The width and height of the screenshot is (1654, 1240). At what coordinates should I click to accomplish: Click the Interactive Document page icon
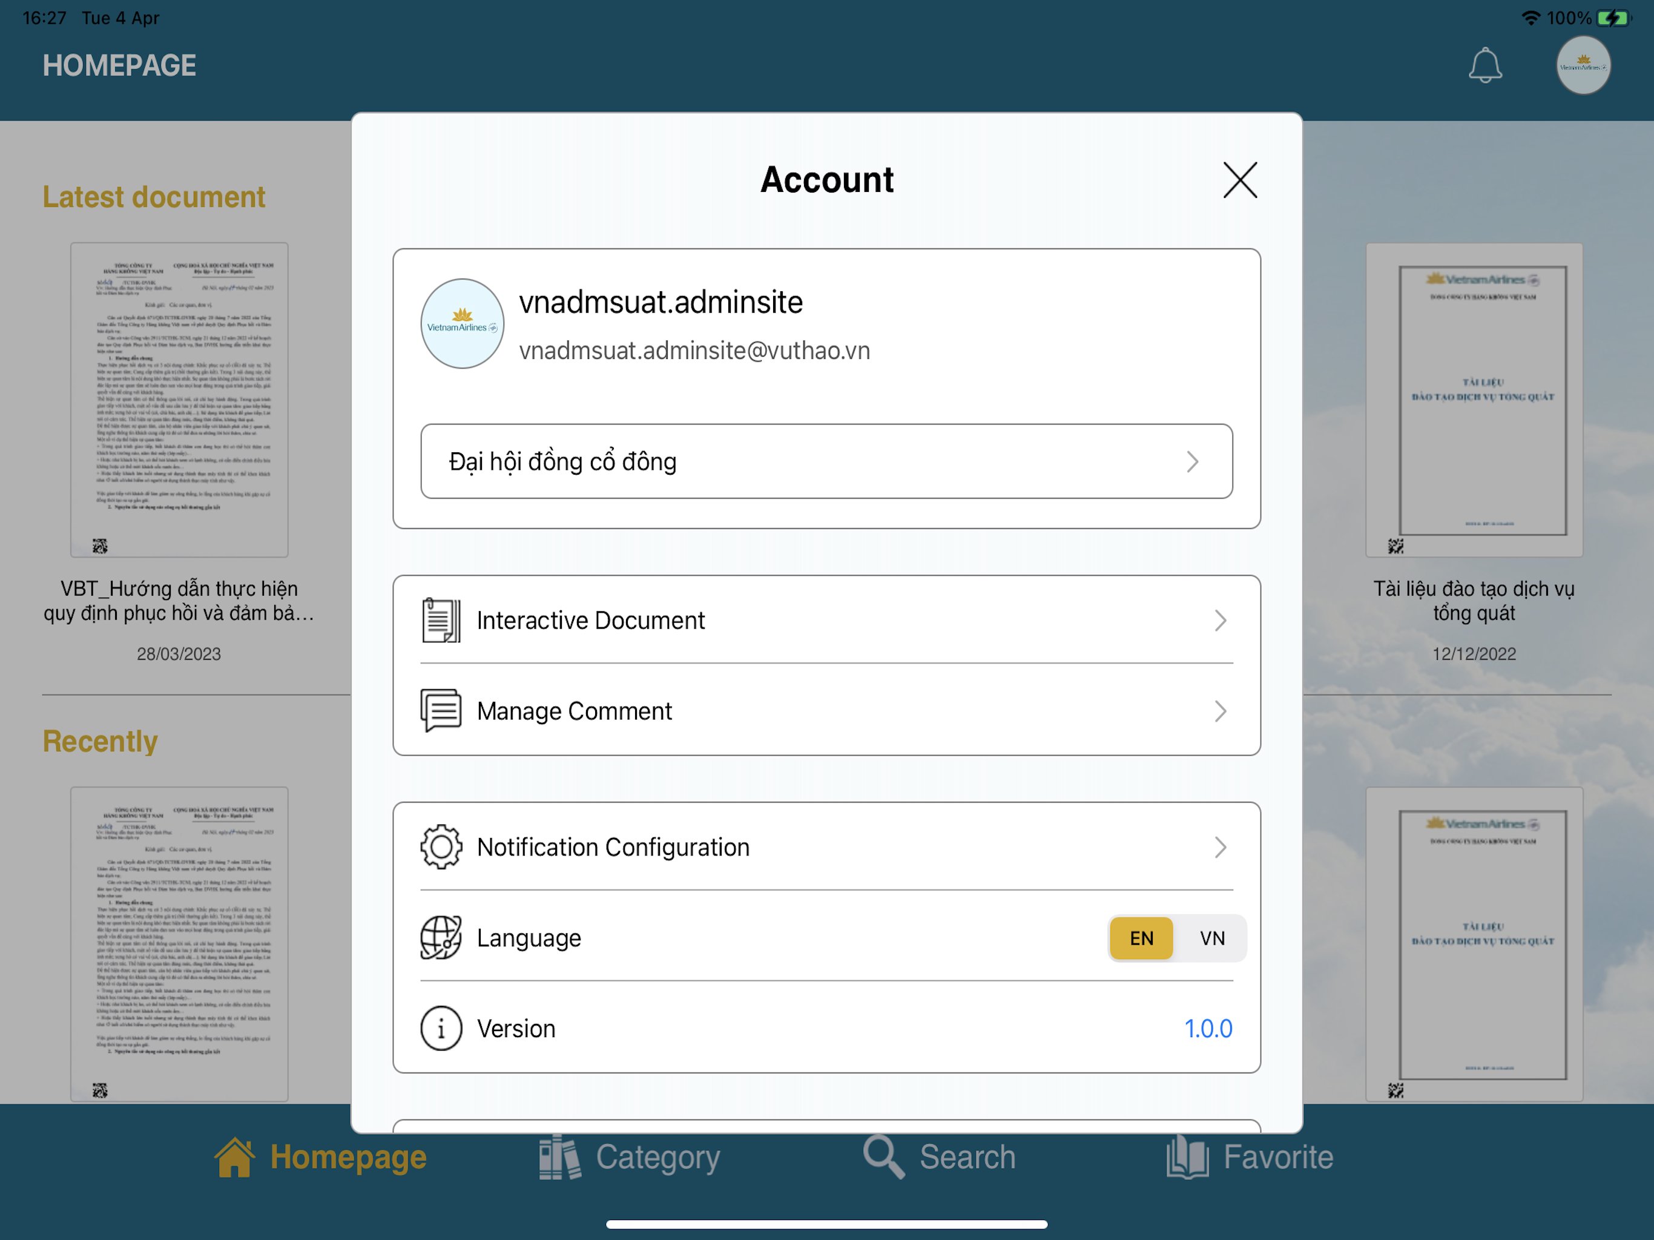(440, 620)
